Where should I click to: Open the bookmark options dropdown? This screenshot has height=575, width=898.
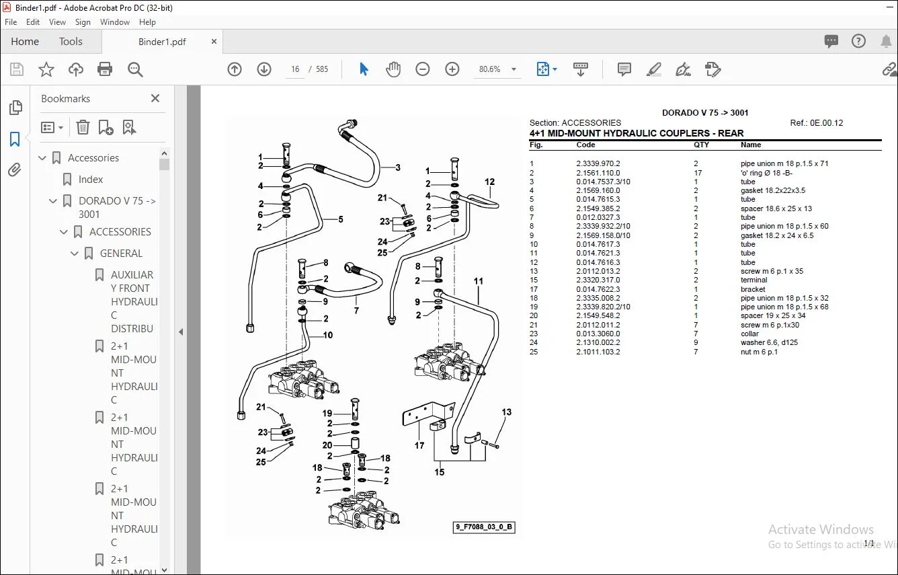(52, 127)
